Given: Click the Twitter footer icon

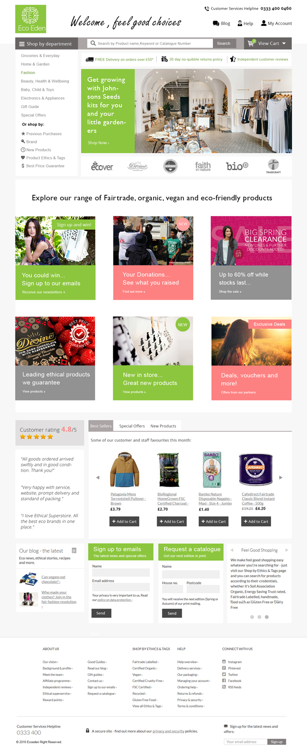Looking at the screenshot, I should (x=224, y=674).
